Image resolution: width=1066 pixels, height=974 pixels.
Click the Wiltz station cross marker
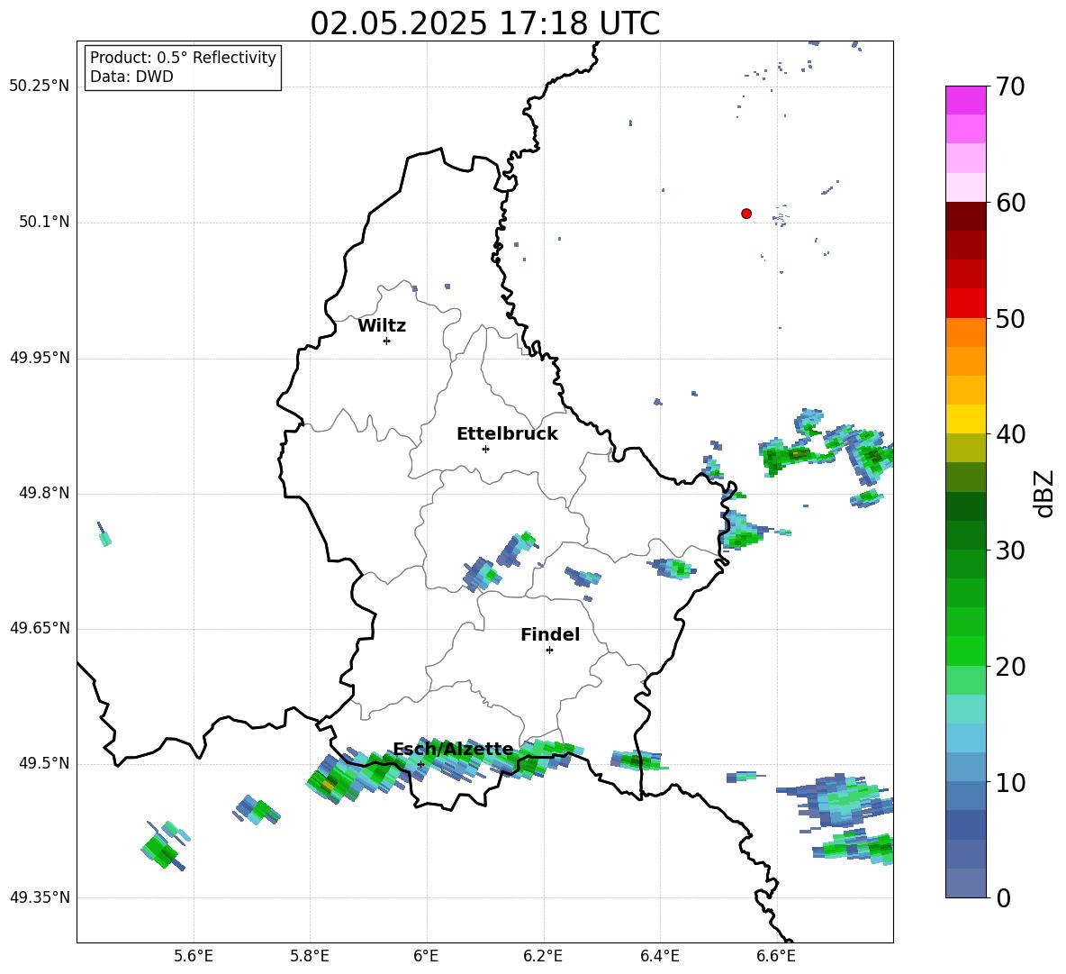pyautogui.click(x=387, y=341)
